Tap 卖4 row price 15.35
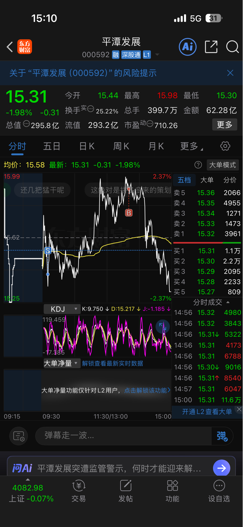The image size is (243, 527). pos(206,203)
